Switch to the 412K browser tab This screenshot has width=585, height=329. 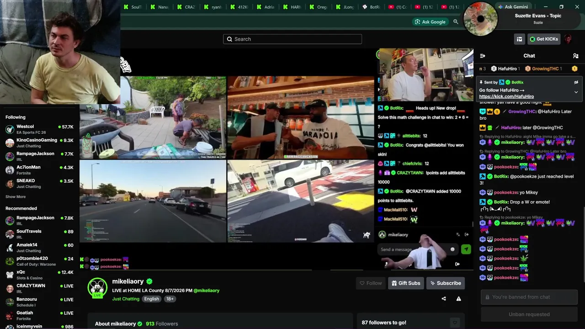point(239,7)
